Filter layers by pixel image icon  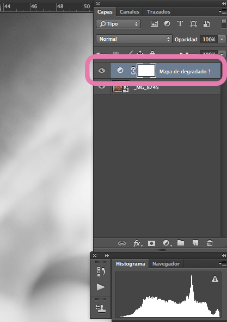154,23
